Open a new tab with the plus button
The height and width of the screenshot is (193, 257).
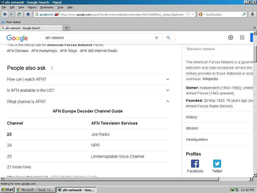click(66, 28)
